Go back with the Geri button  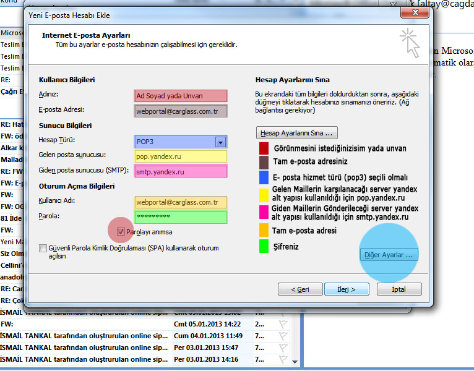click(x=300, y=289)
